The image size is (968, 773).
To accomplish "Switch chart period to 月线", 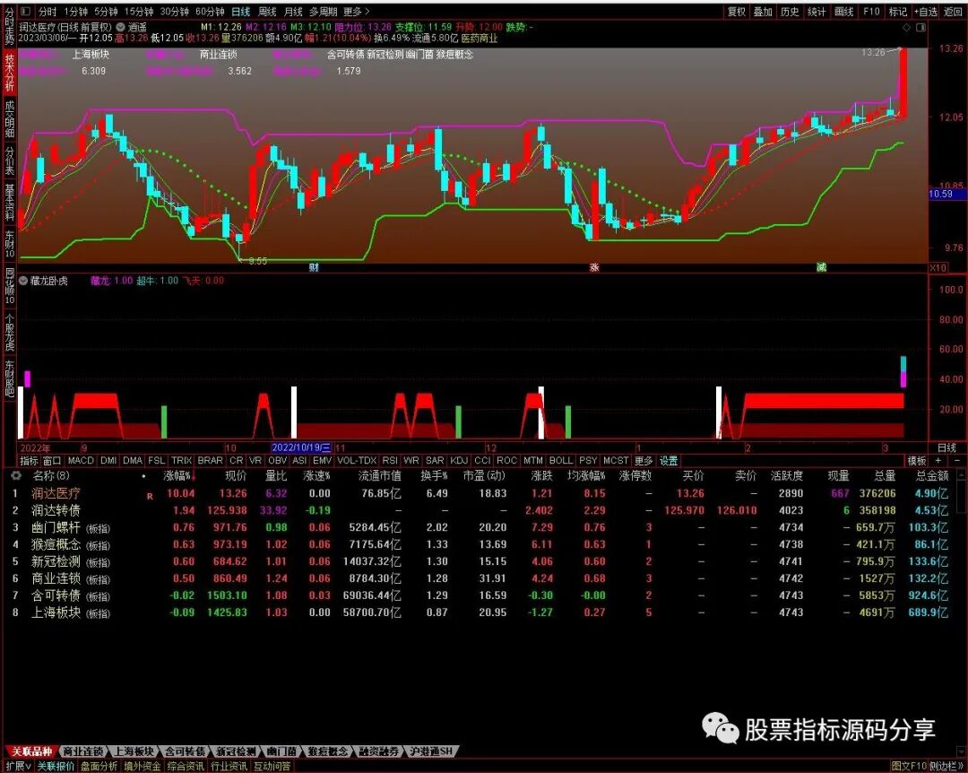I will (x=293, y=12).
